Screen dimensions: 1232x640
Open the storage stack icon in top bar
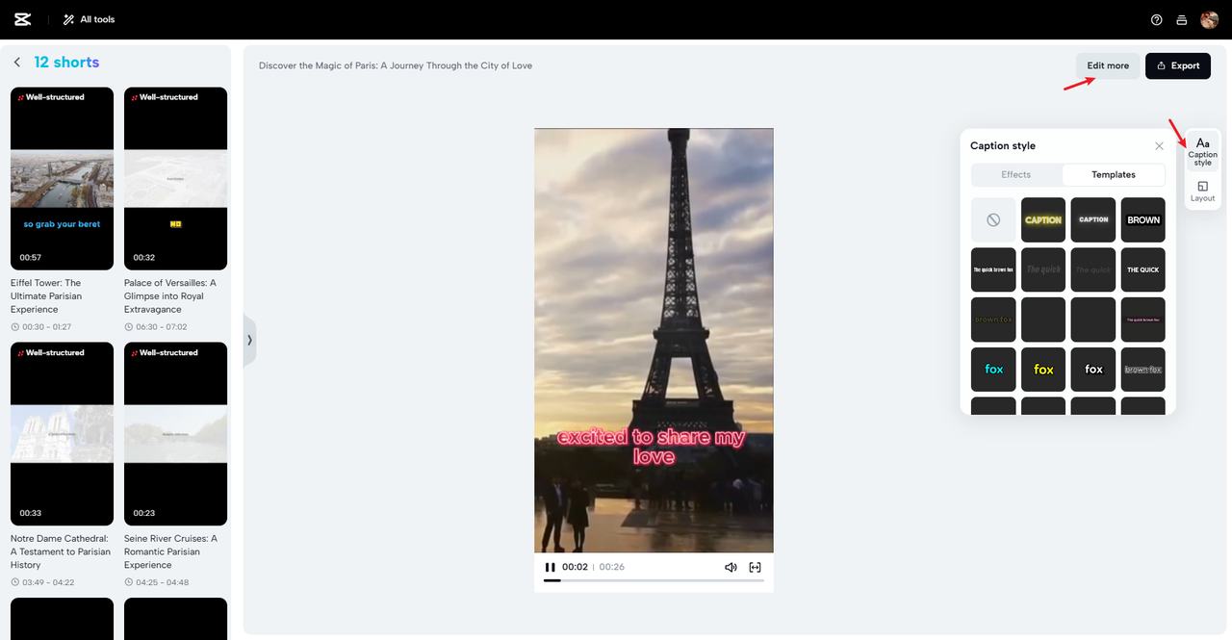(x=1182, y=20)
